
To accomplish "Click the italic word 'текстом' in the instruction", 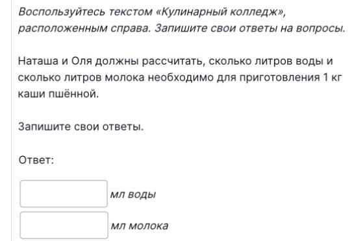I will [131, 12].
